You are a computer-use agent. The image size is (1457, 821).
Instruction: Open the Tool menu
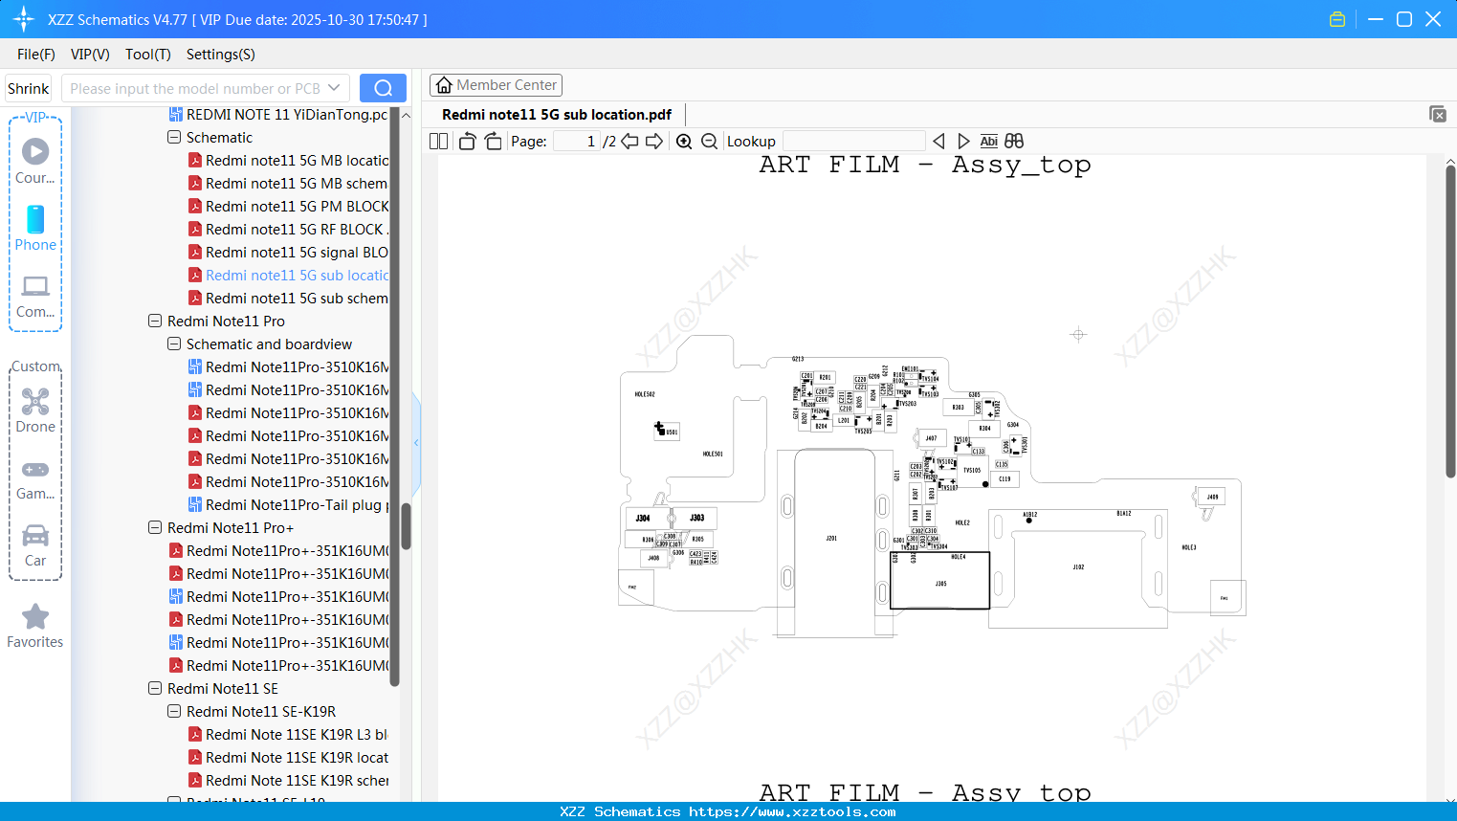[147, 55]
